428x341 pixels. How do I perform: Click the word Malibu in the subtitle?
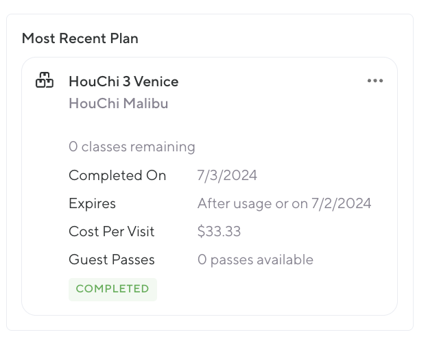coord(145,104)
